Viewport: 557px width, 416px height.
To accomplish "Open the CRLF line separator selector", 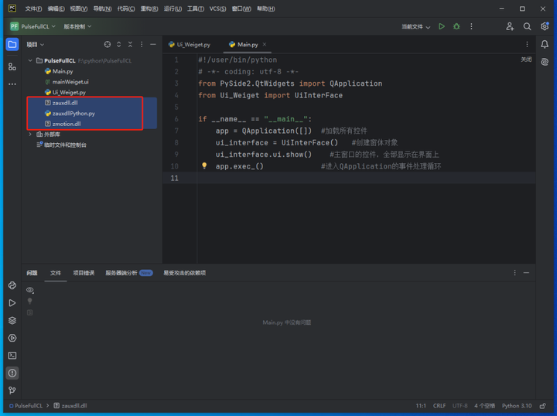I will [x=439, y=406].
